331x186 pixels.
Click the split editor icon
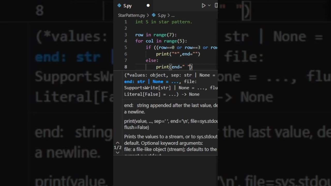216,5
